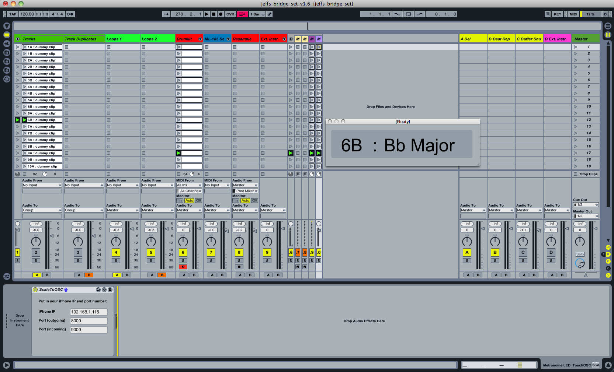The height and width of the screenshot is (372, 614).
Task: Toggle the OVR overdub button
Action: 230,14
